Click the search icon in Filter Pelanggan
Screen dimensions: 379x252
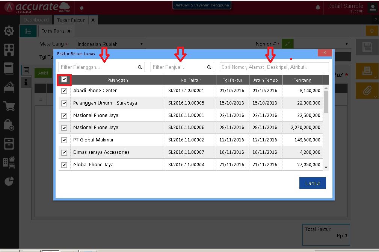tap(140, 67)
